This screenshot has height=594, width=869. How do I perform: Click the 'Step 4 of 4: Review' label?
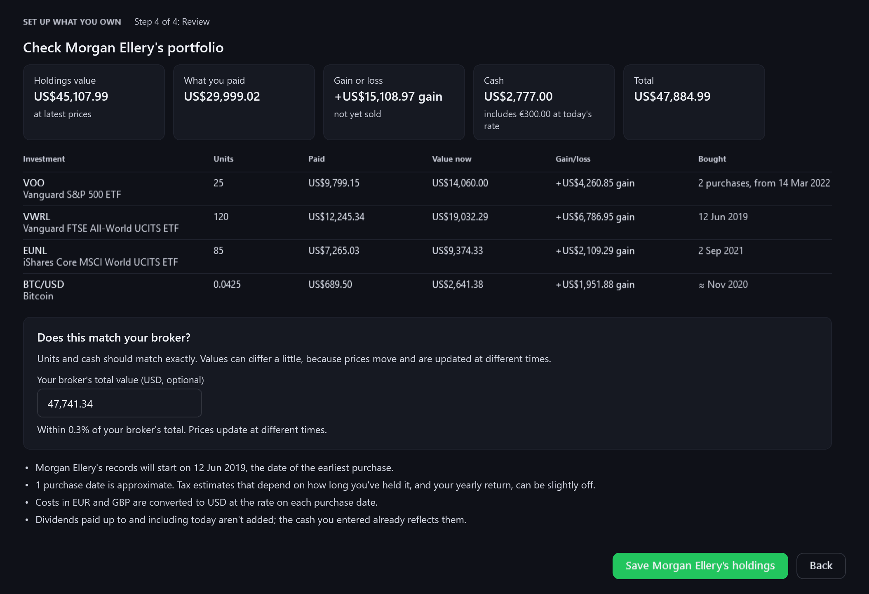coord(172,21)
